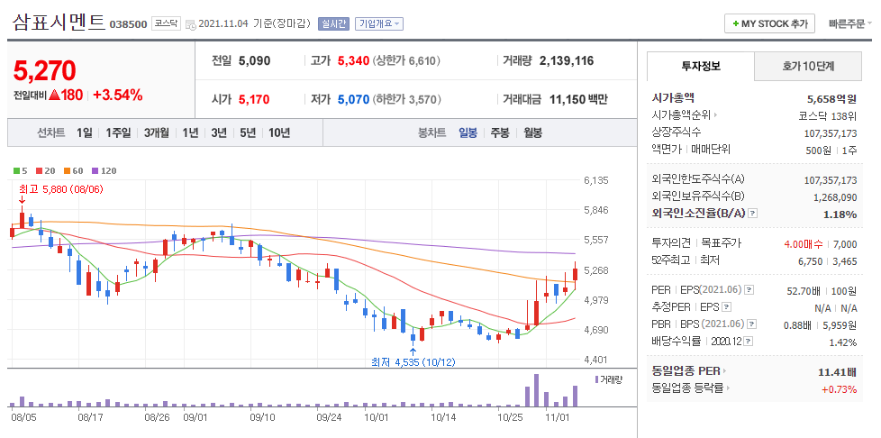Click the 코스닥 market badge

(x=166, y=23)
